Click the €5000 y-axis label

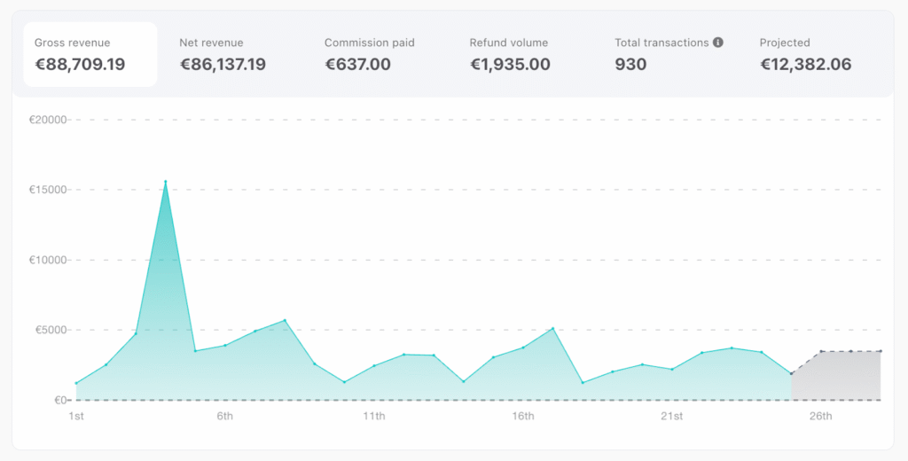click(x=51, y=330)
